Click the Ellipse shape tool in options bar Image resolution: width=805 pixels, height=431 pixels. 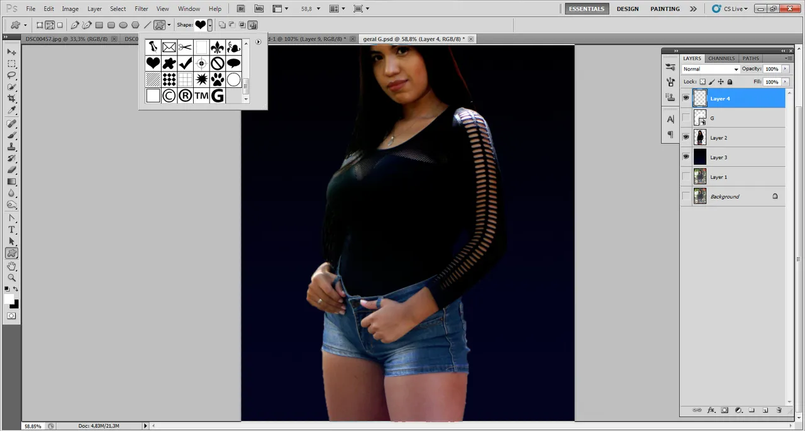point(123,25)
